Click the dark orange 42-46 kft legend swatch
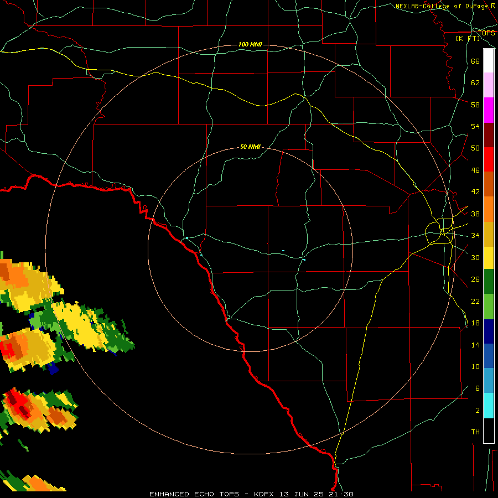Image resolution: width=498 pixels, height=498 pixels. (x=489, y=184)
